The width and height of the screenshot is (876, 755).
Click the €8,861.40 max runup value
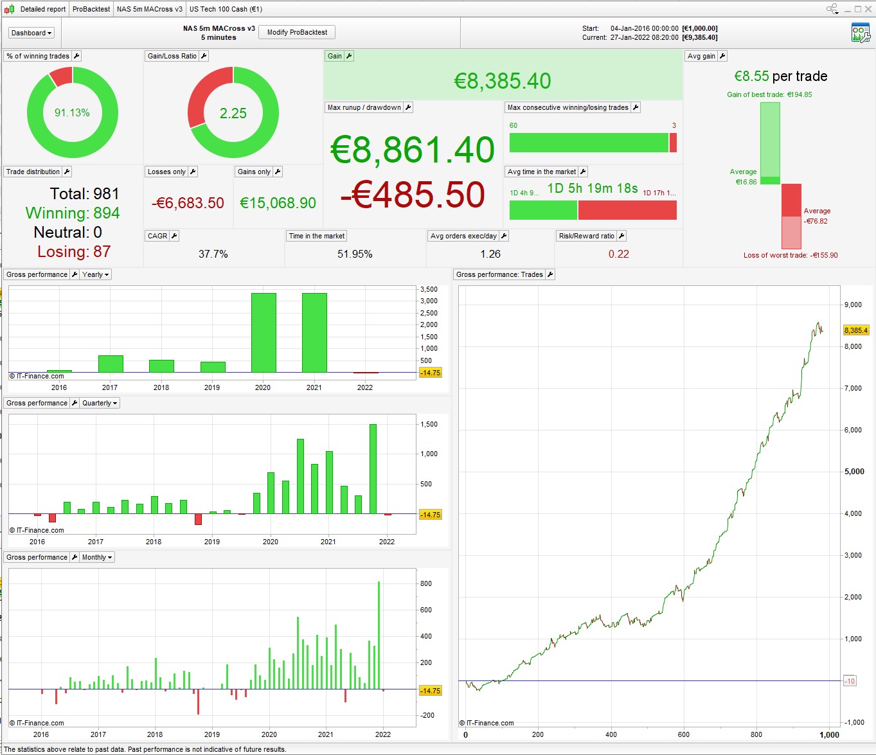coord(413,150)
